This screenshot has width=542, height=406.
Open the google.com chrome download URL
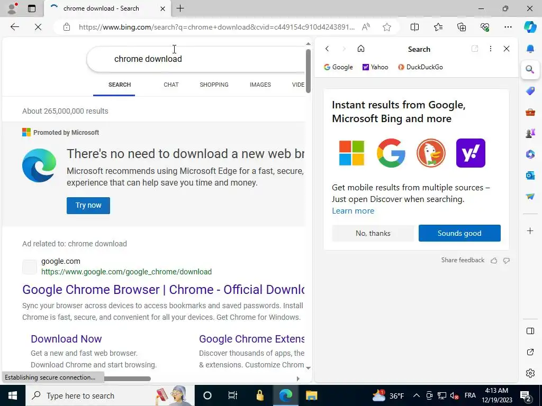tap(126, 272)
